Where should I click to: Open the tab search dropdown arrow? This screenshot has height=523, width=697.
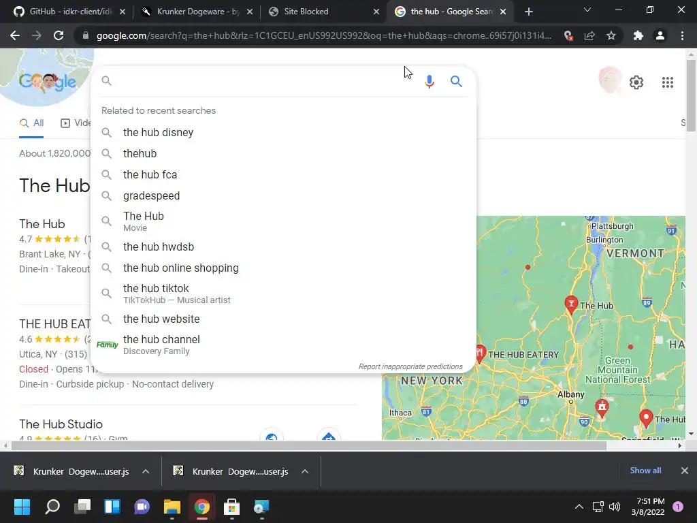click(587, 10)
